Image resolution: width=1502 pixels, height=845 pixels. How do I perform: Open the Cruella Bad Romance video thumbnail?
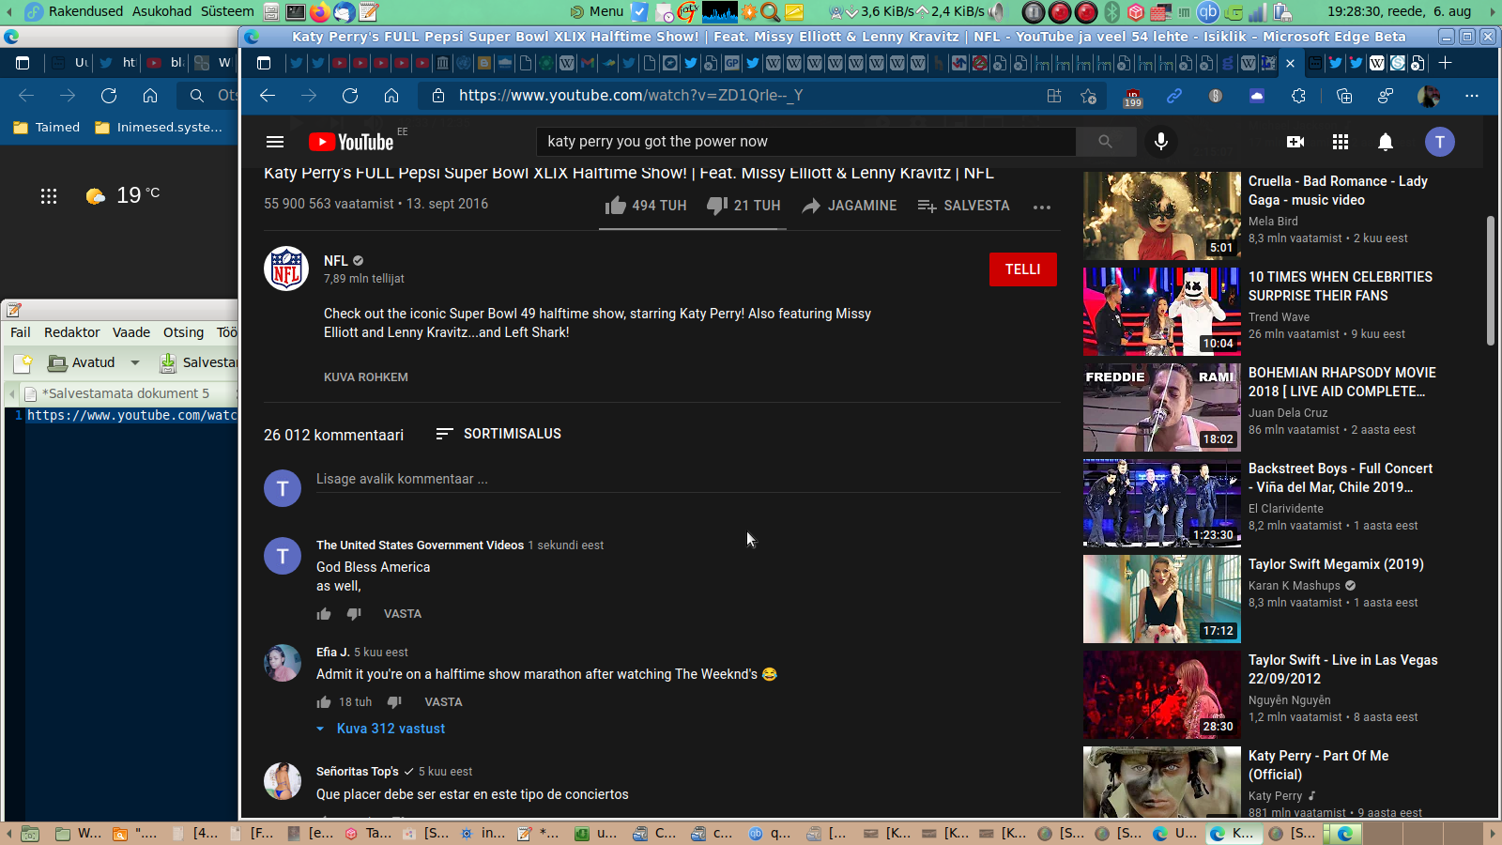pyautogui.click(x=1162, y=216)
